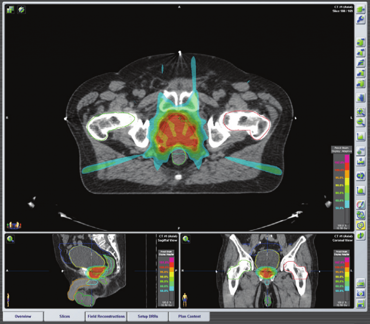
Task: Click the human figure icon in sagittal panel
Action: 8,300
